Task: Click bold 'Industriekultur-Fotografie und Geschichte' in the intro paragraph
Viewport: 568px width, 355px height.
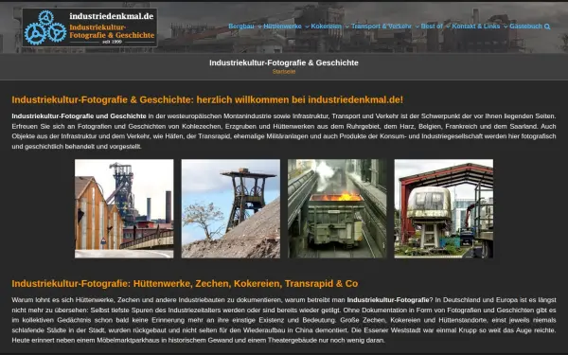Action: click(x=79, y=116)
